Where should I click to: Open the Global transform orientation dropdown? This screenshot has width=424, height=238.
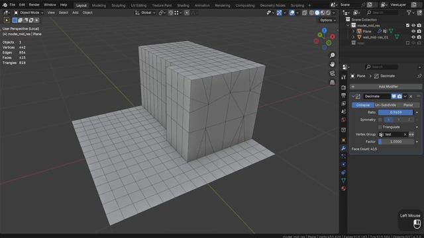click(145, 13)
